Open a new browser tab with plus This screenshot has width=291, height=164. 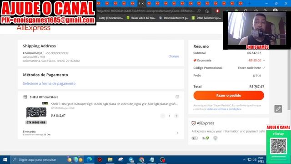tap(249, 3)
